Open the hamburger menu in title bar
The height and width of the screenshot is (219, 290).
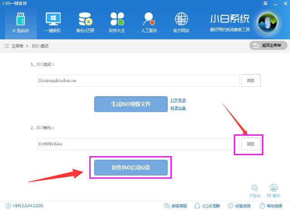pos(265,3)
